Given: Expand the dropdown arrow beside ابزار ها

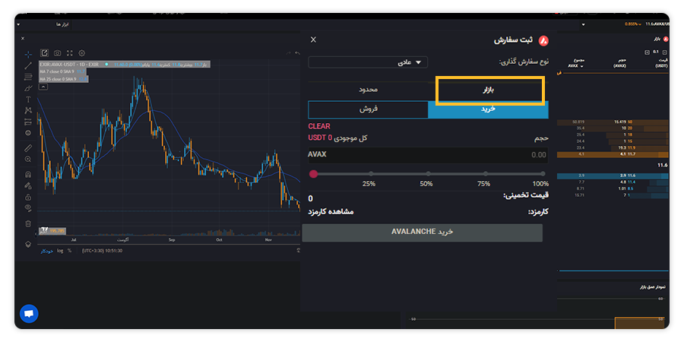Looking at the screenshot, I should 18,24.
